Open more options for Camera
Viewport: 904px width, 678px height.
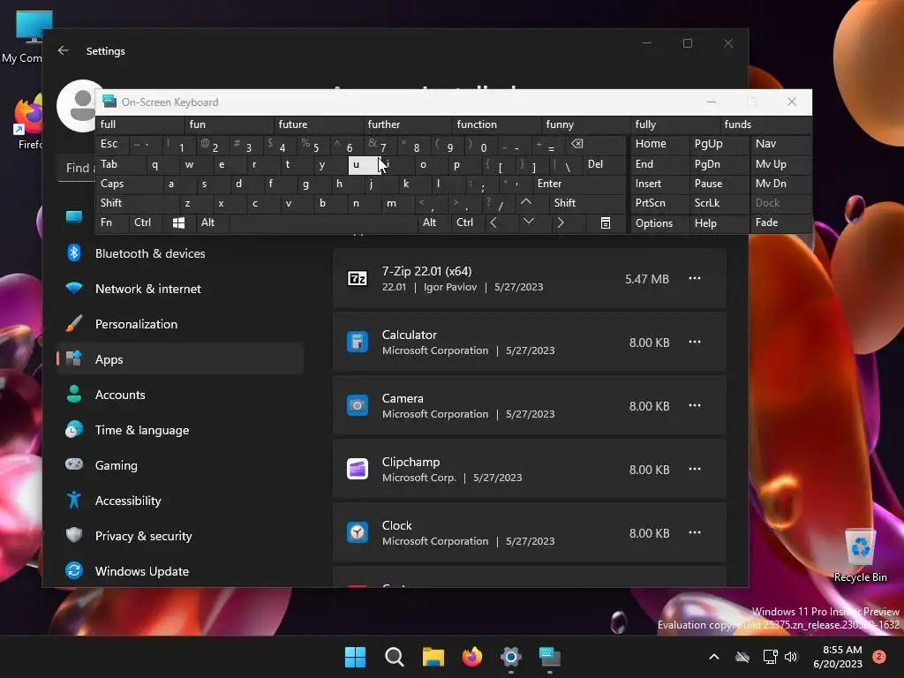(x=695, y=405)
